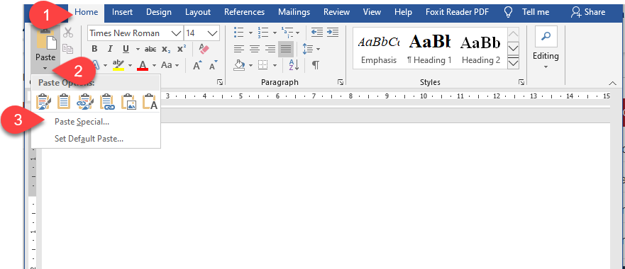Screen dimensions: 625x269
Task: Apply superscript formatting
Action: coord(182,49)
